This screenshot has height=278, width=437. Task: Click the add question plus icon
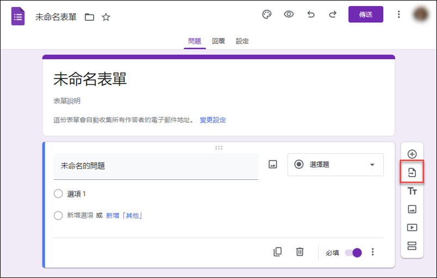pos(412,154)
